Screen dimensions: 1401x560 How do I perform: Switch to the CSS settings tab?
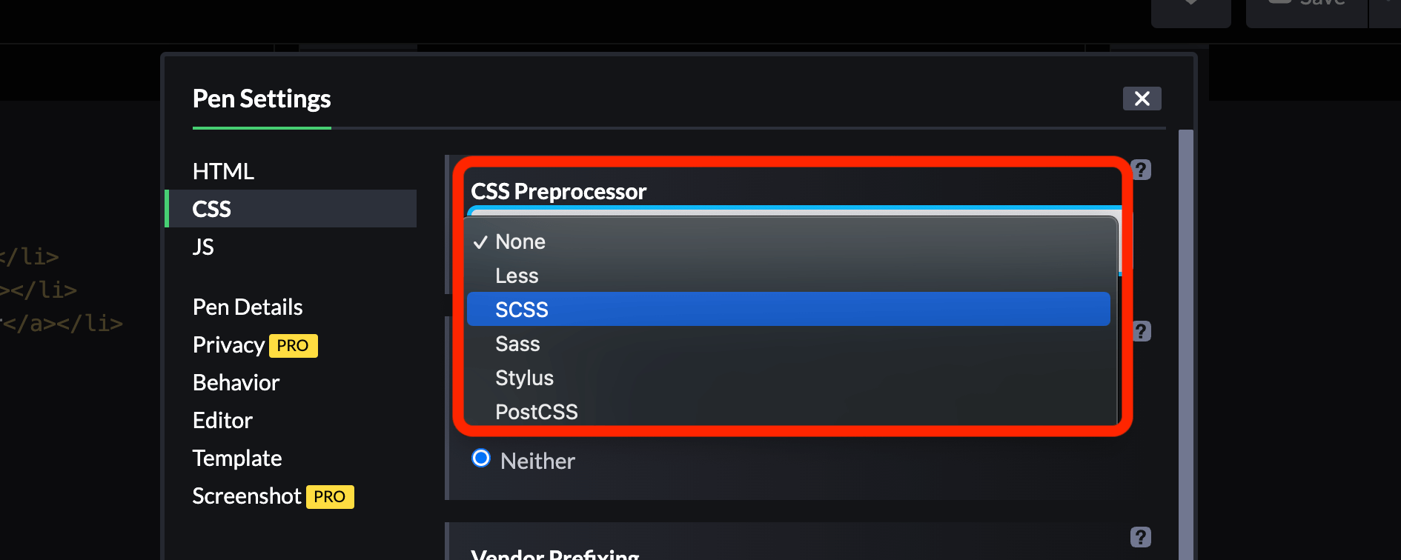[212, 209]
